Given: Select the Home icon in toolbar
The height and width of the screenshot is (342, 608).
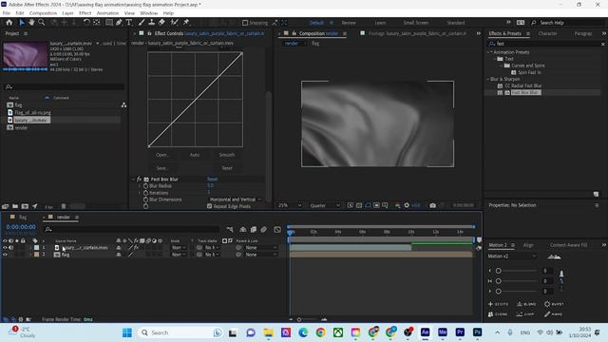Looking at the screenshot, I should click(x=9, y=23).
